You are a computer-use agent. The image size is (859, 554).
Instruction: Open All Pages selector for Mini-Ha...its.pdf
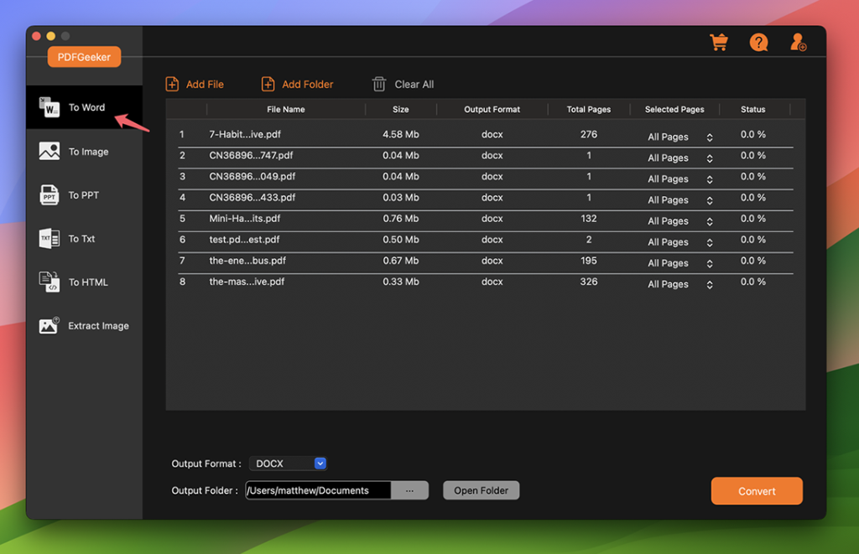[x=679, y=221]
